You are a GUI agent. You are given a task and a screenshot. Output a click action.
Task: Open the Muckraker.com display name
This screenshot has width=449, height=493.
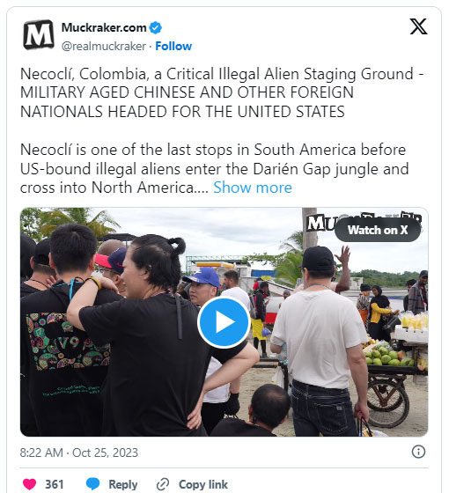coord(104,27)
